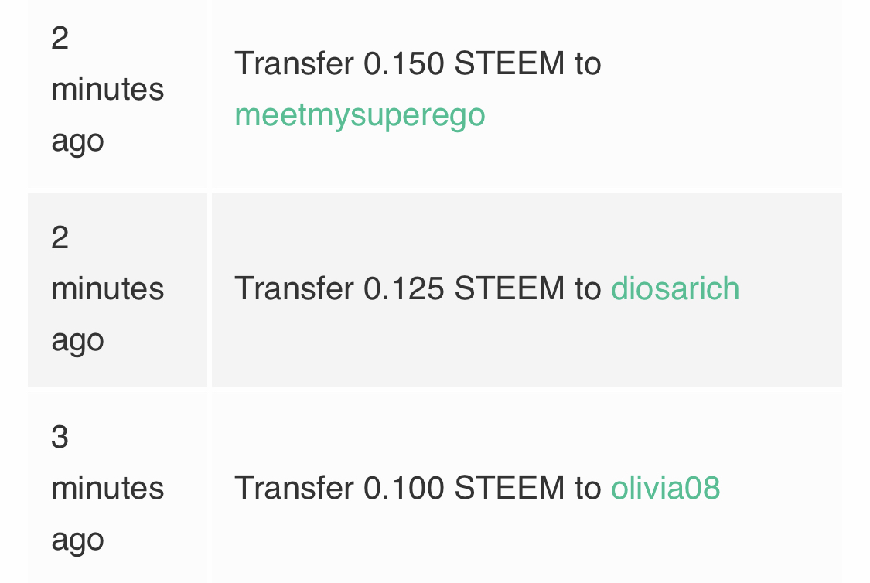Open the olivia08 account link
870x583 pixels.
click(x=665, y=488)
